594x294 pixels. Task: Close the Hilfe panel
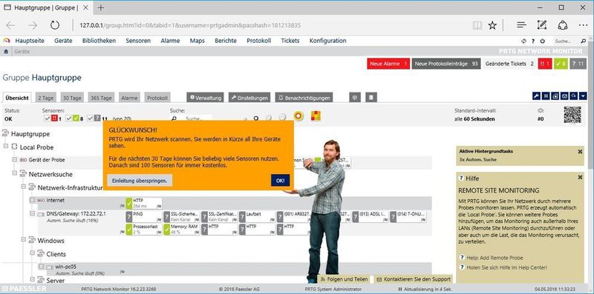(x=580, y=177)
